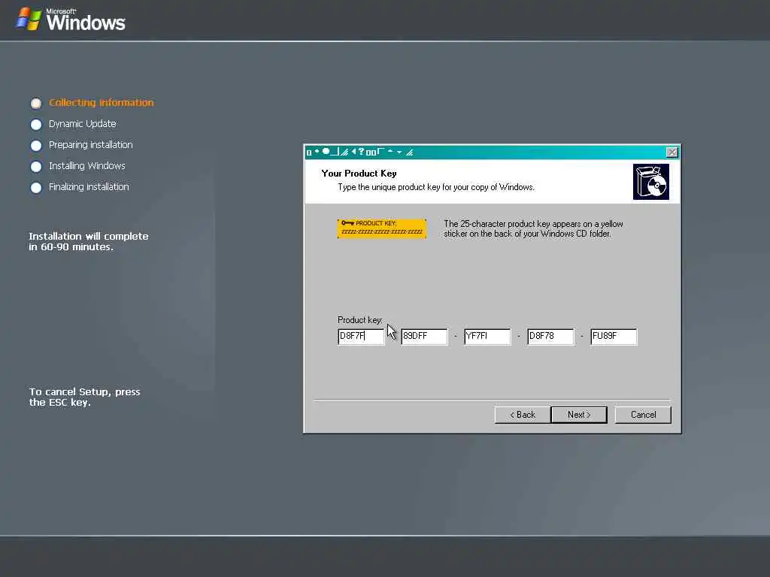
Task: Click the "25-character product key appears" description
Action: (533, 228)
